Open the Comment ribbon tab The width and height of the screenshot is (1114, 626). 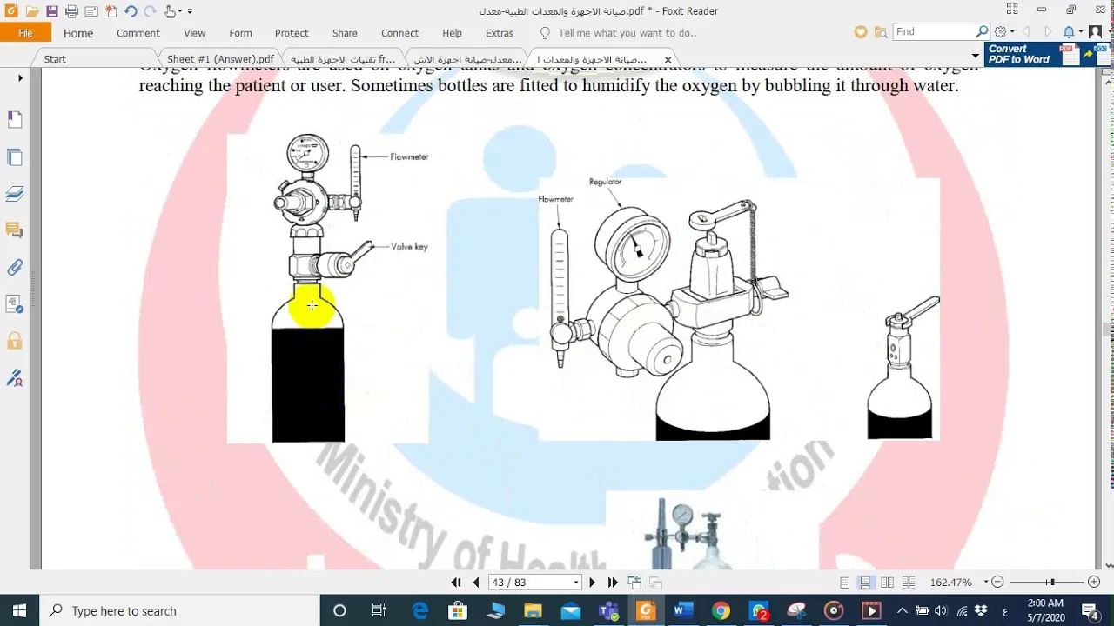pyautogui.click(x=138, y=33)
